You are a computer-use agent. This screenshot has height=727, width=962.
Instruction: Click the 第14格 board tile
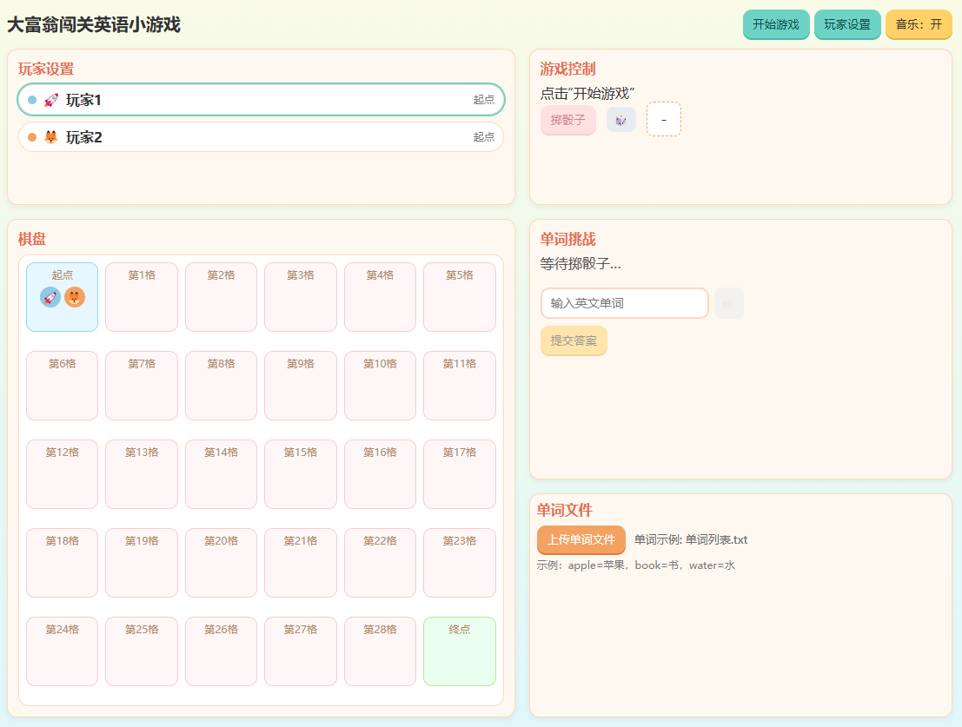click(x=221, y=474)
